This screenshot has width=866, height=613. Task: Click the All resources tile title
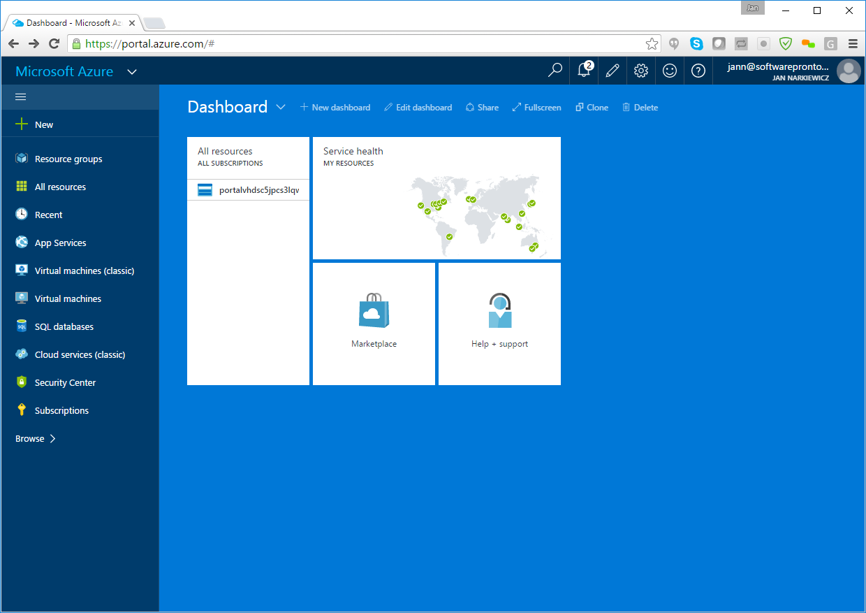[x=225, y=151]
